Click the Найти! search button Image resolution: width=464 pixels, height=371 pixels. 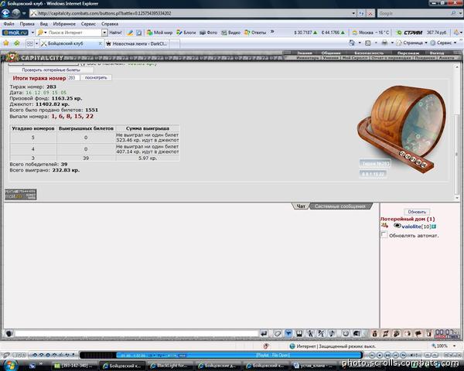[115, 32]
